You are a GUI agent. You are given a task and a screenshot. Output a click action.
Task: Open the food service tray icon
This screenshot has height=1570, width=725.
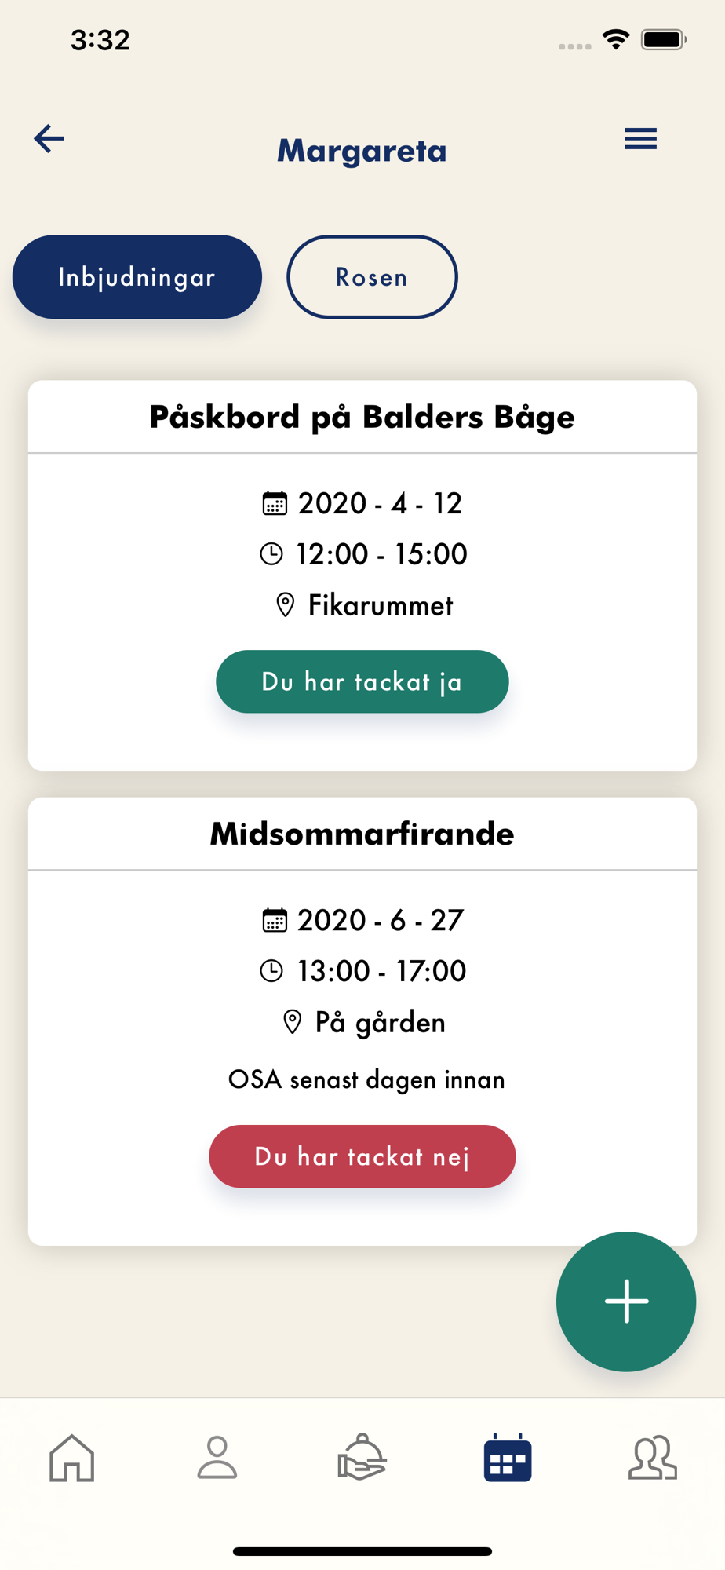(362, 1459)
